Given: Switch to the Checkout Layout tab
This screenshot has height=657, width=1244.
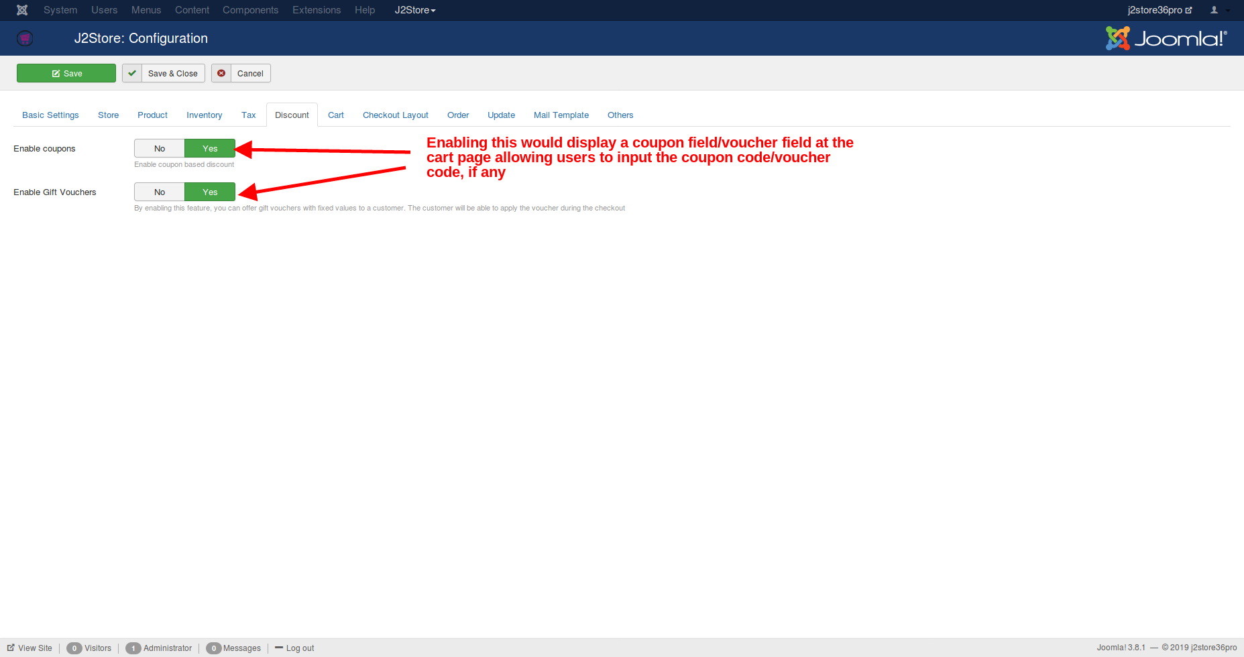Looking at the screenshot, I should [395, 115].
